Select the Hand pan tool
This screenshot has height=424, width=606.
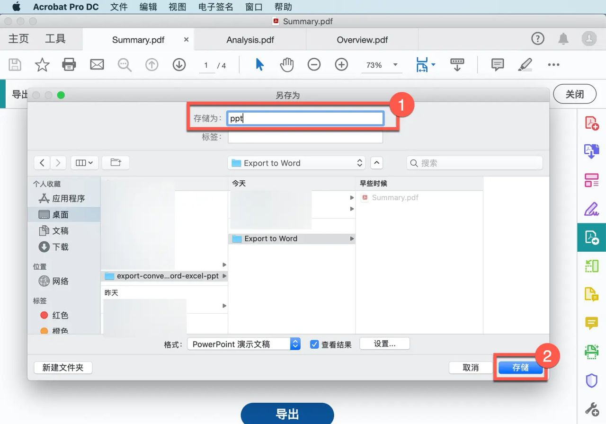(x=286, y=65)
